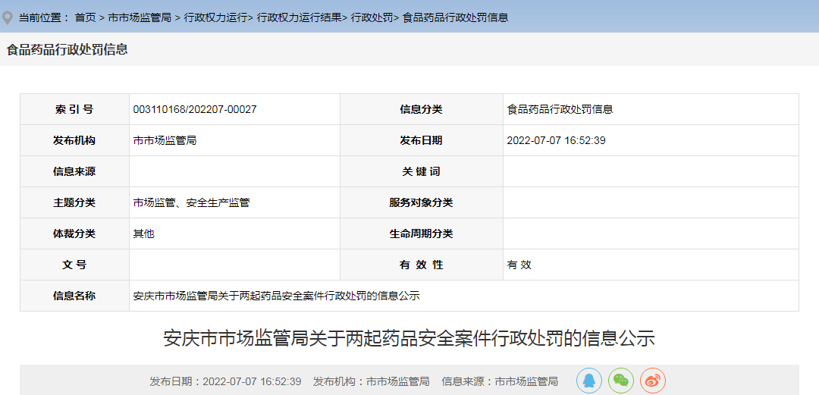Screen dimensions: 819x395
Task: Open 市市场监管局 breadcrumb link
Action: 140,17
